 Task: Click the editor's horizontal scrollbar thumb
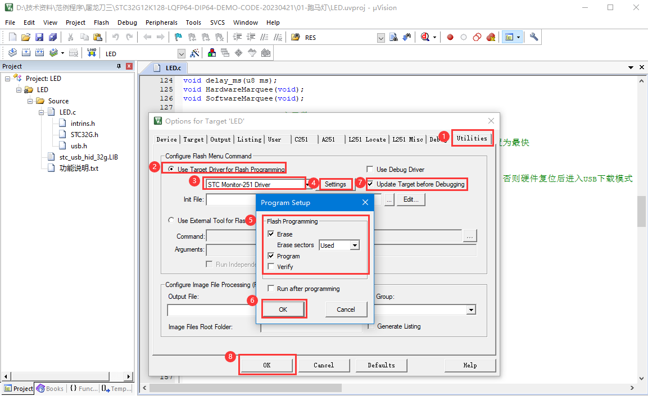pos(246,388)
